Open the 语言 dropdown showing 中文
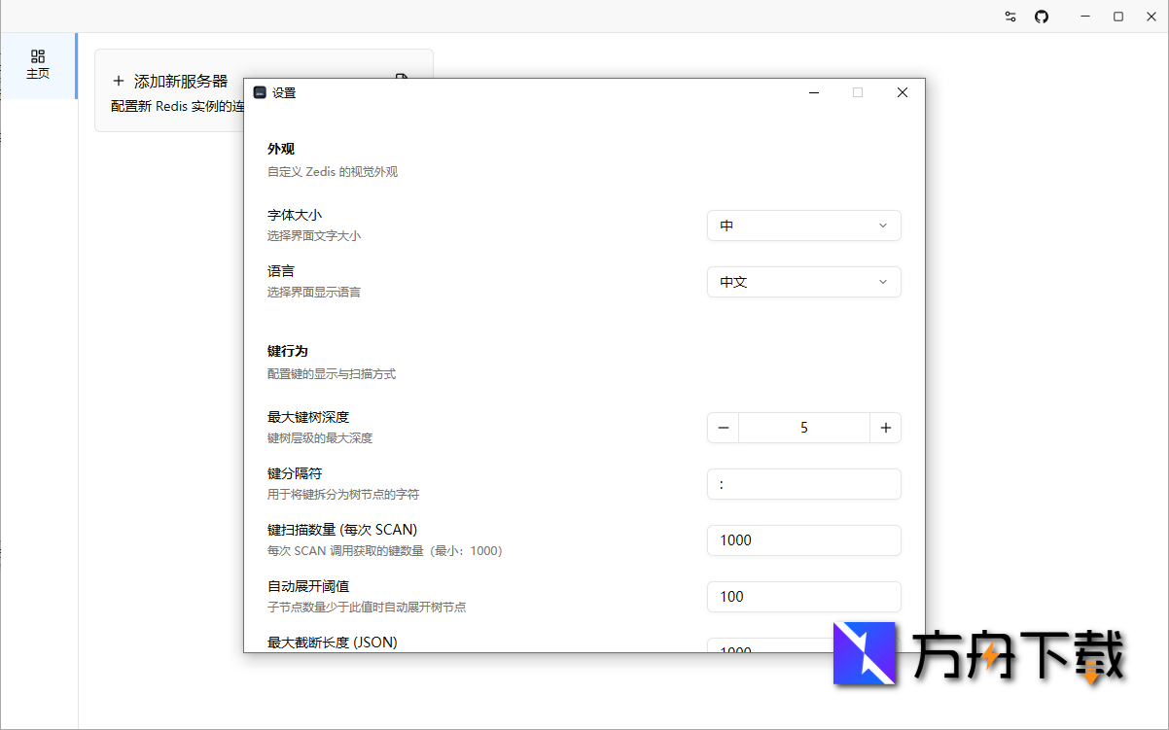This screenshot has width=1169, height=730. 804,282
